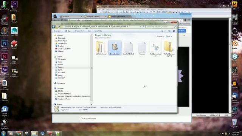Open Adobe Premiere Pro desktop shortcut

click(14, 6)
